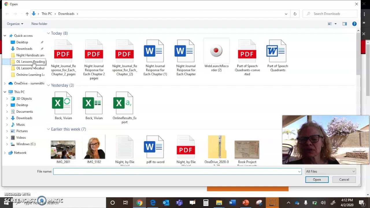The height and width of the screenshot is (208, 370).
Task: Open Night_Journal_Response_for_Each_Chapter_2_pages PDF file
Action: coord(63,58)
